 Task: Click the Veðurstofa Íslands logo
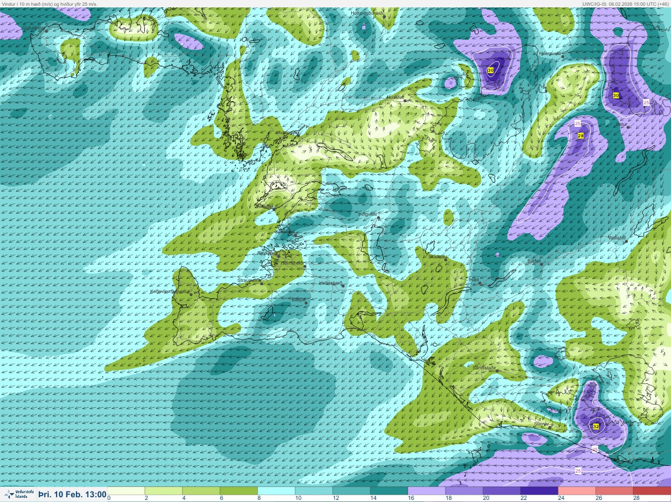[x=18, y=494]
